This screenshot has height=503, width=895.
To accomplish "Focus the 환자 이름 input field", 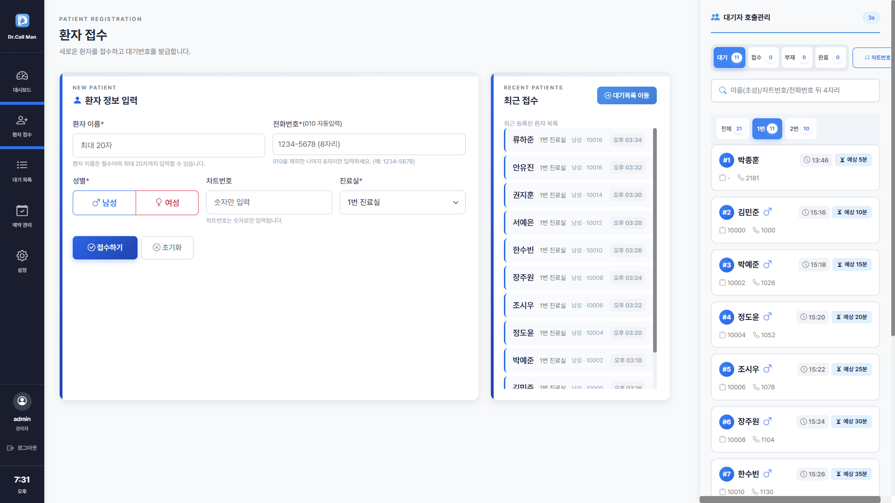I will 169,145.
